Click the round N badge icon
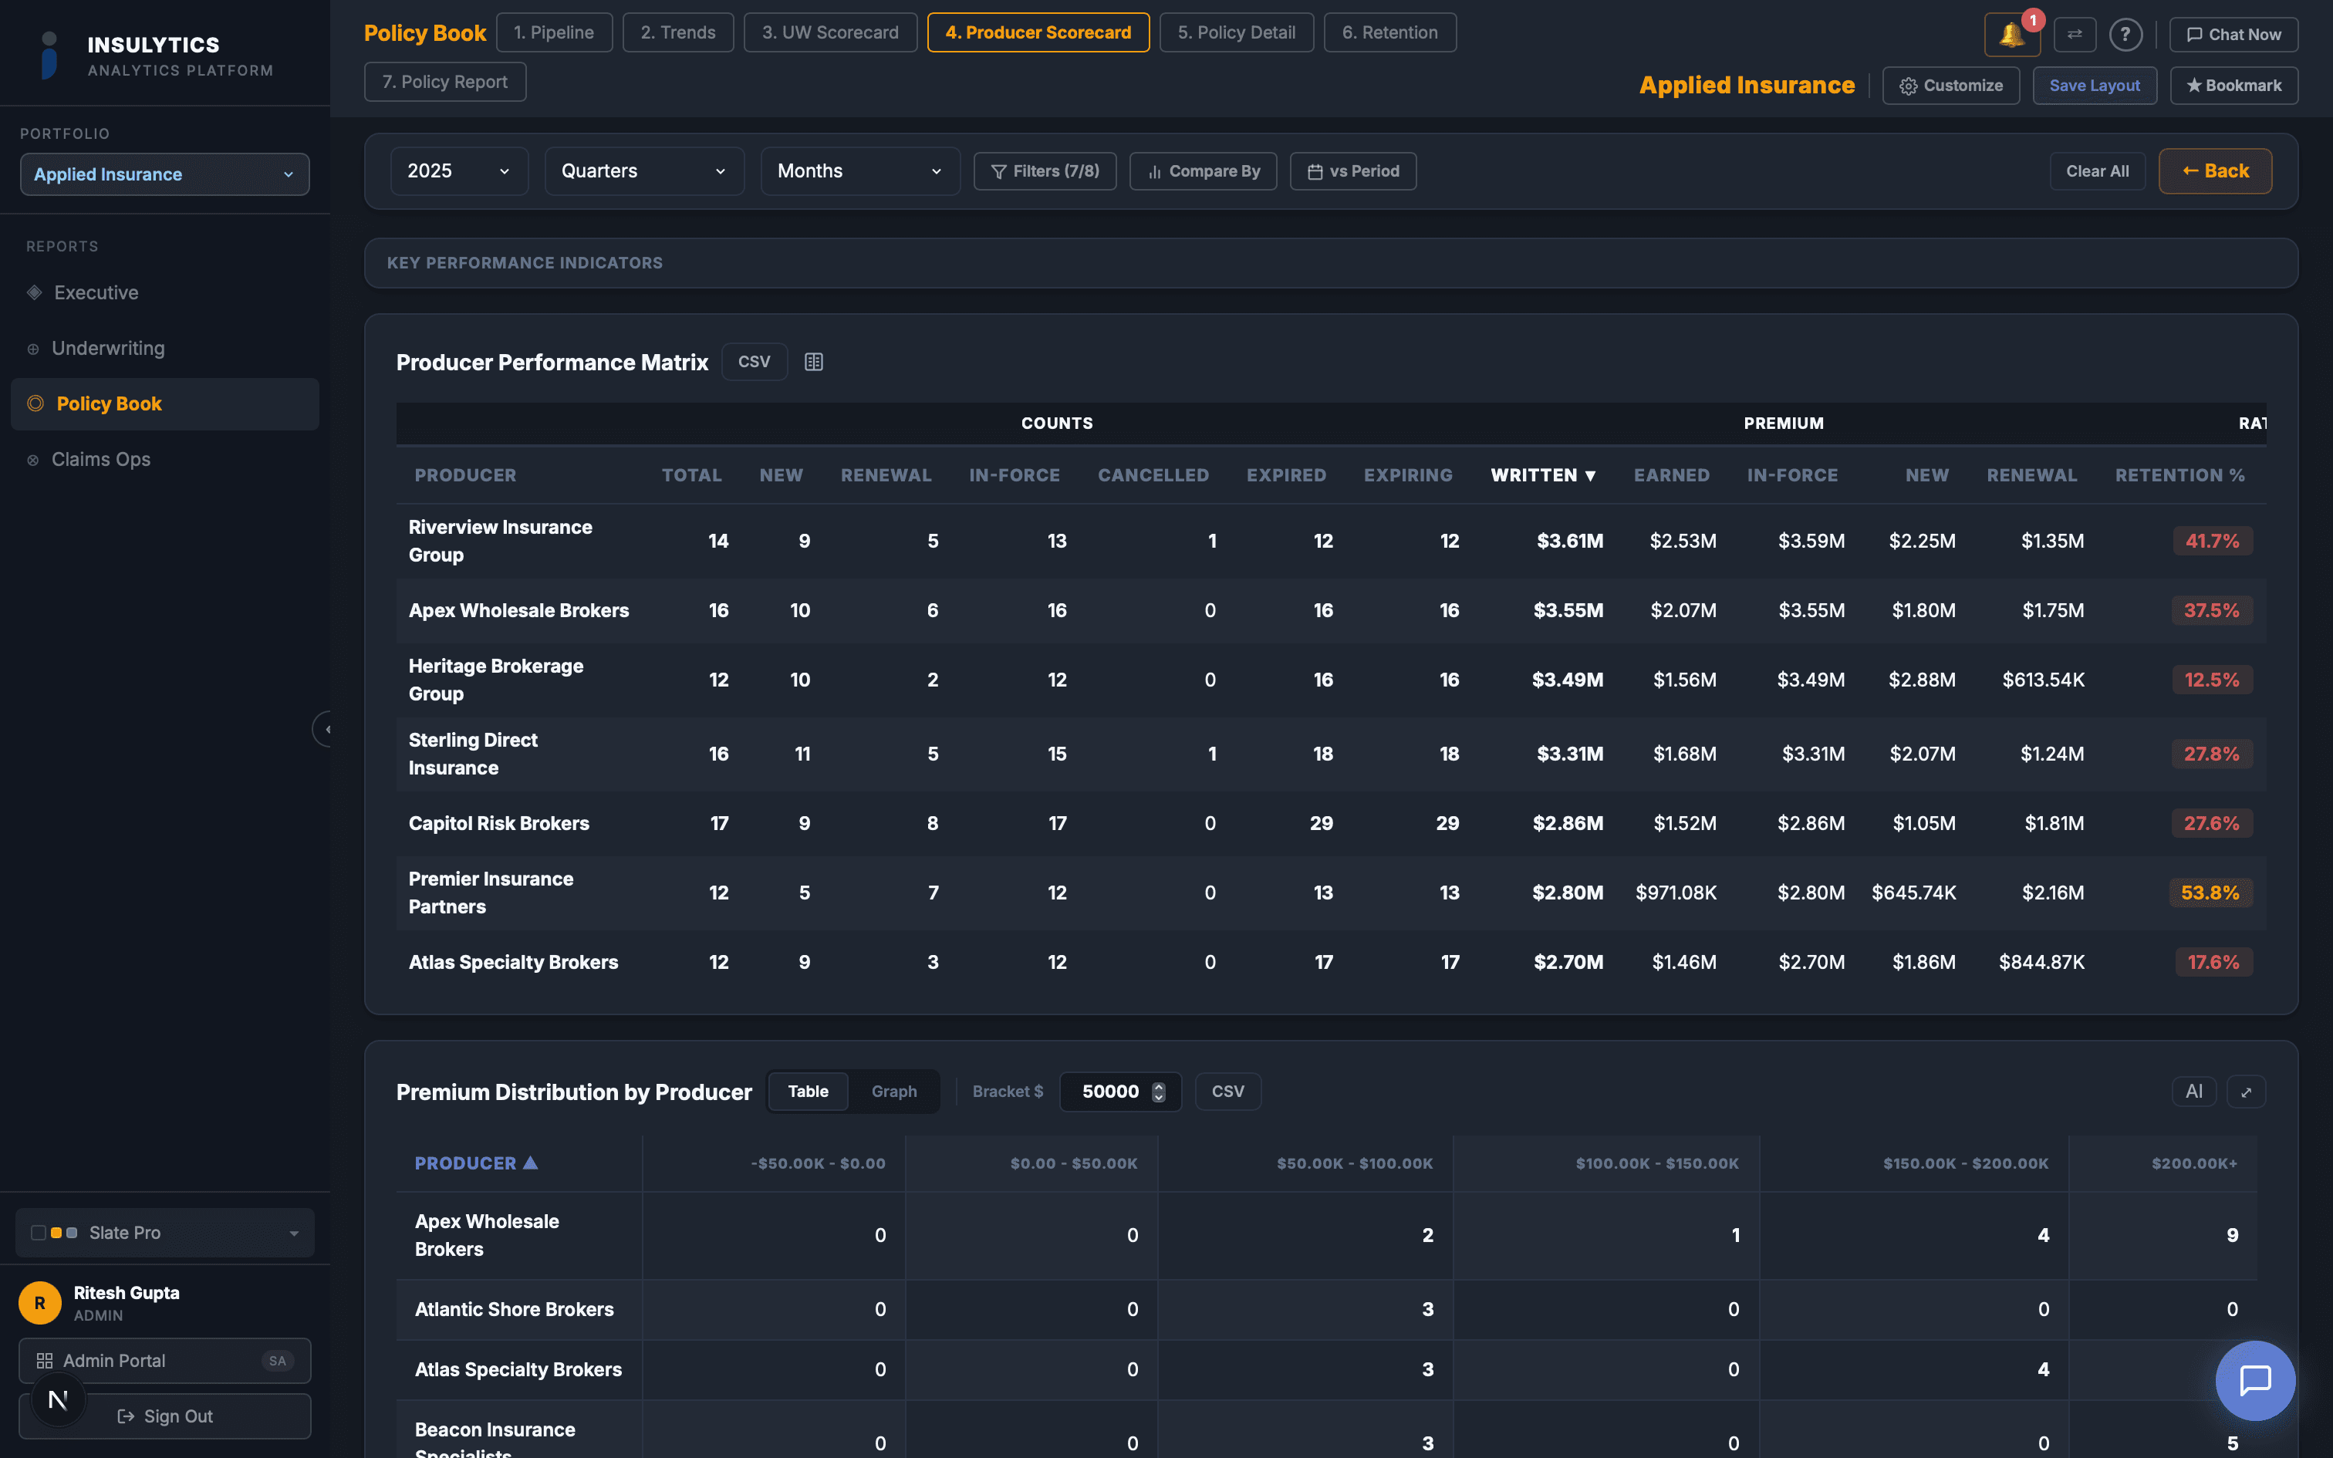 (x=58, y=1400)
